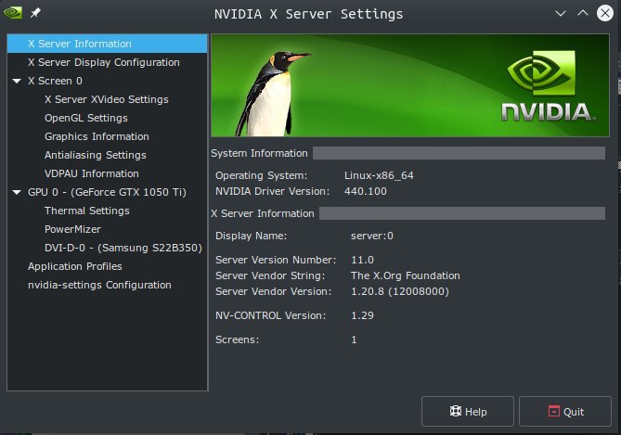Viewport: 621px width, 435px height.
Task: Click the X Server Information section header
Action: [263, 213]
